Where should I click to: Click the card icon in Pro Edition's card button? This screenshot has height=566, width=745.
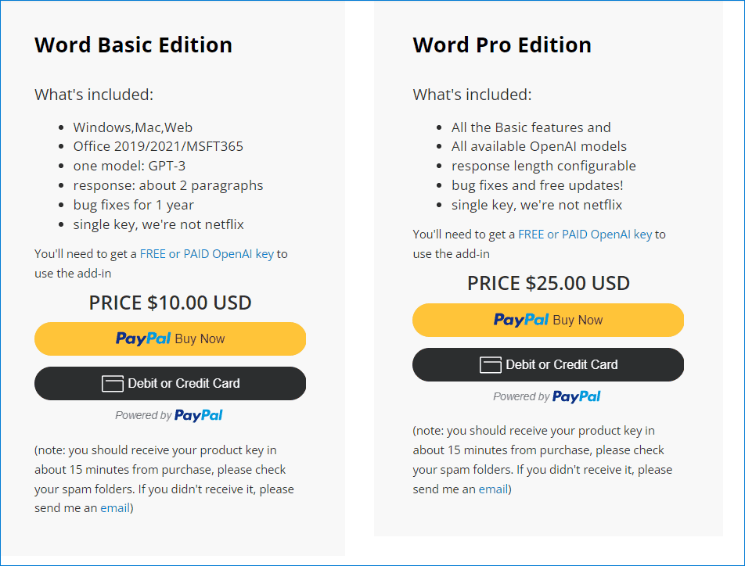coord(491,365)
